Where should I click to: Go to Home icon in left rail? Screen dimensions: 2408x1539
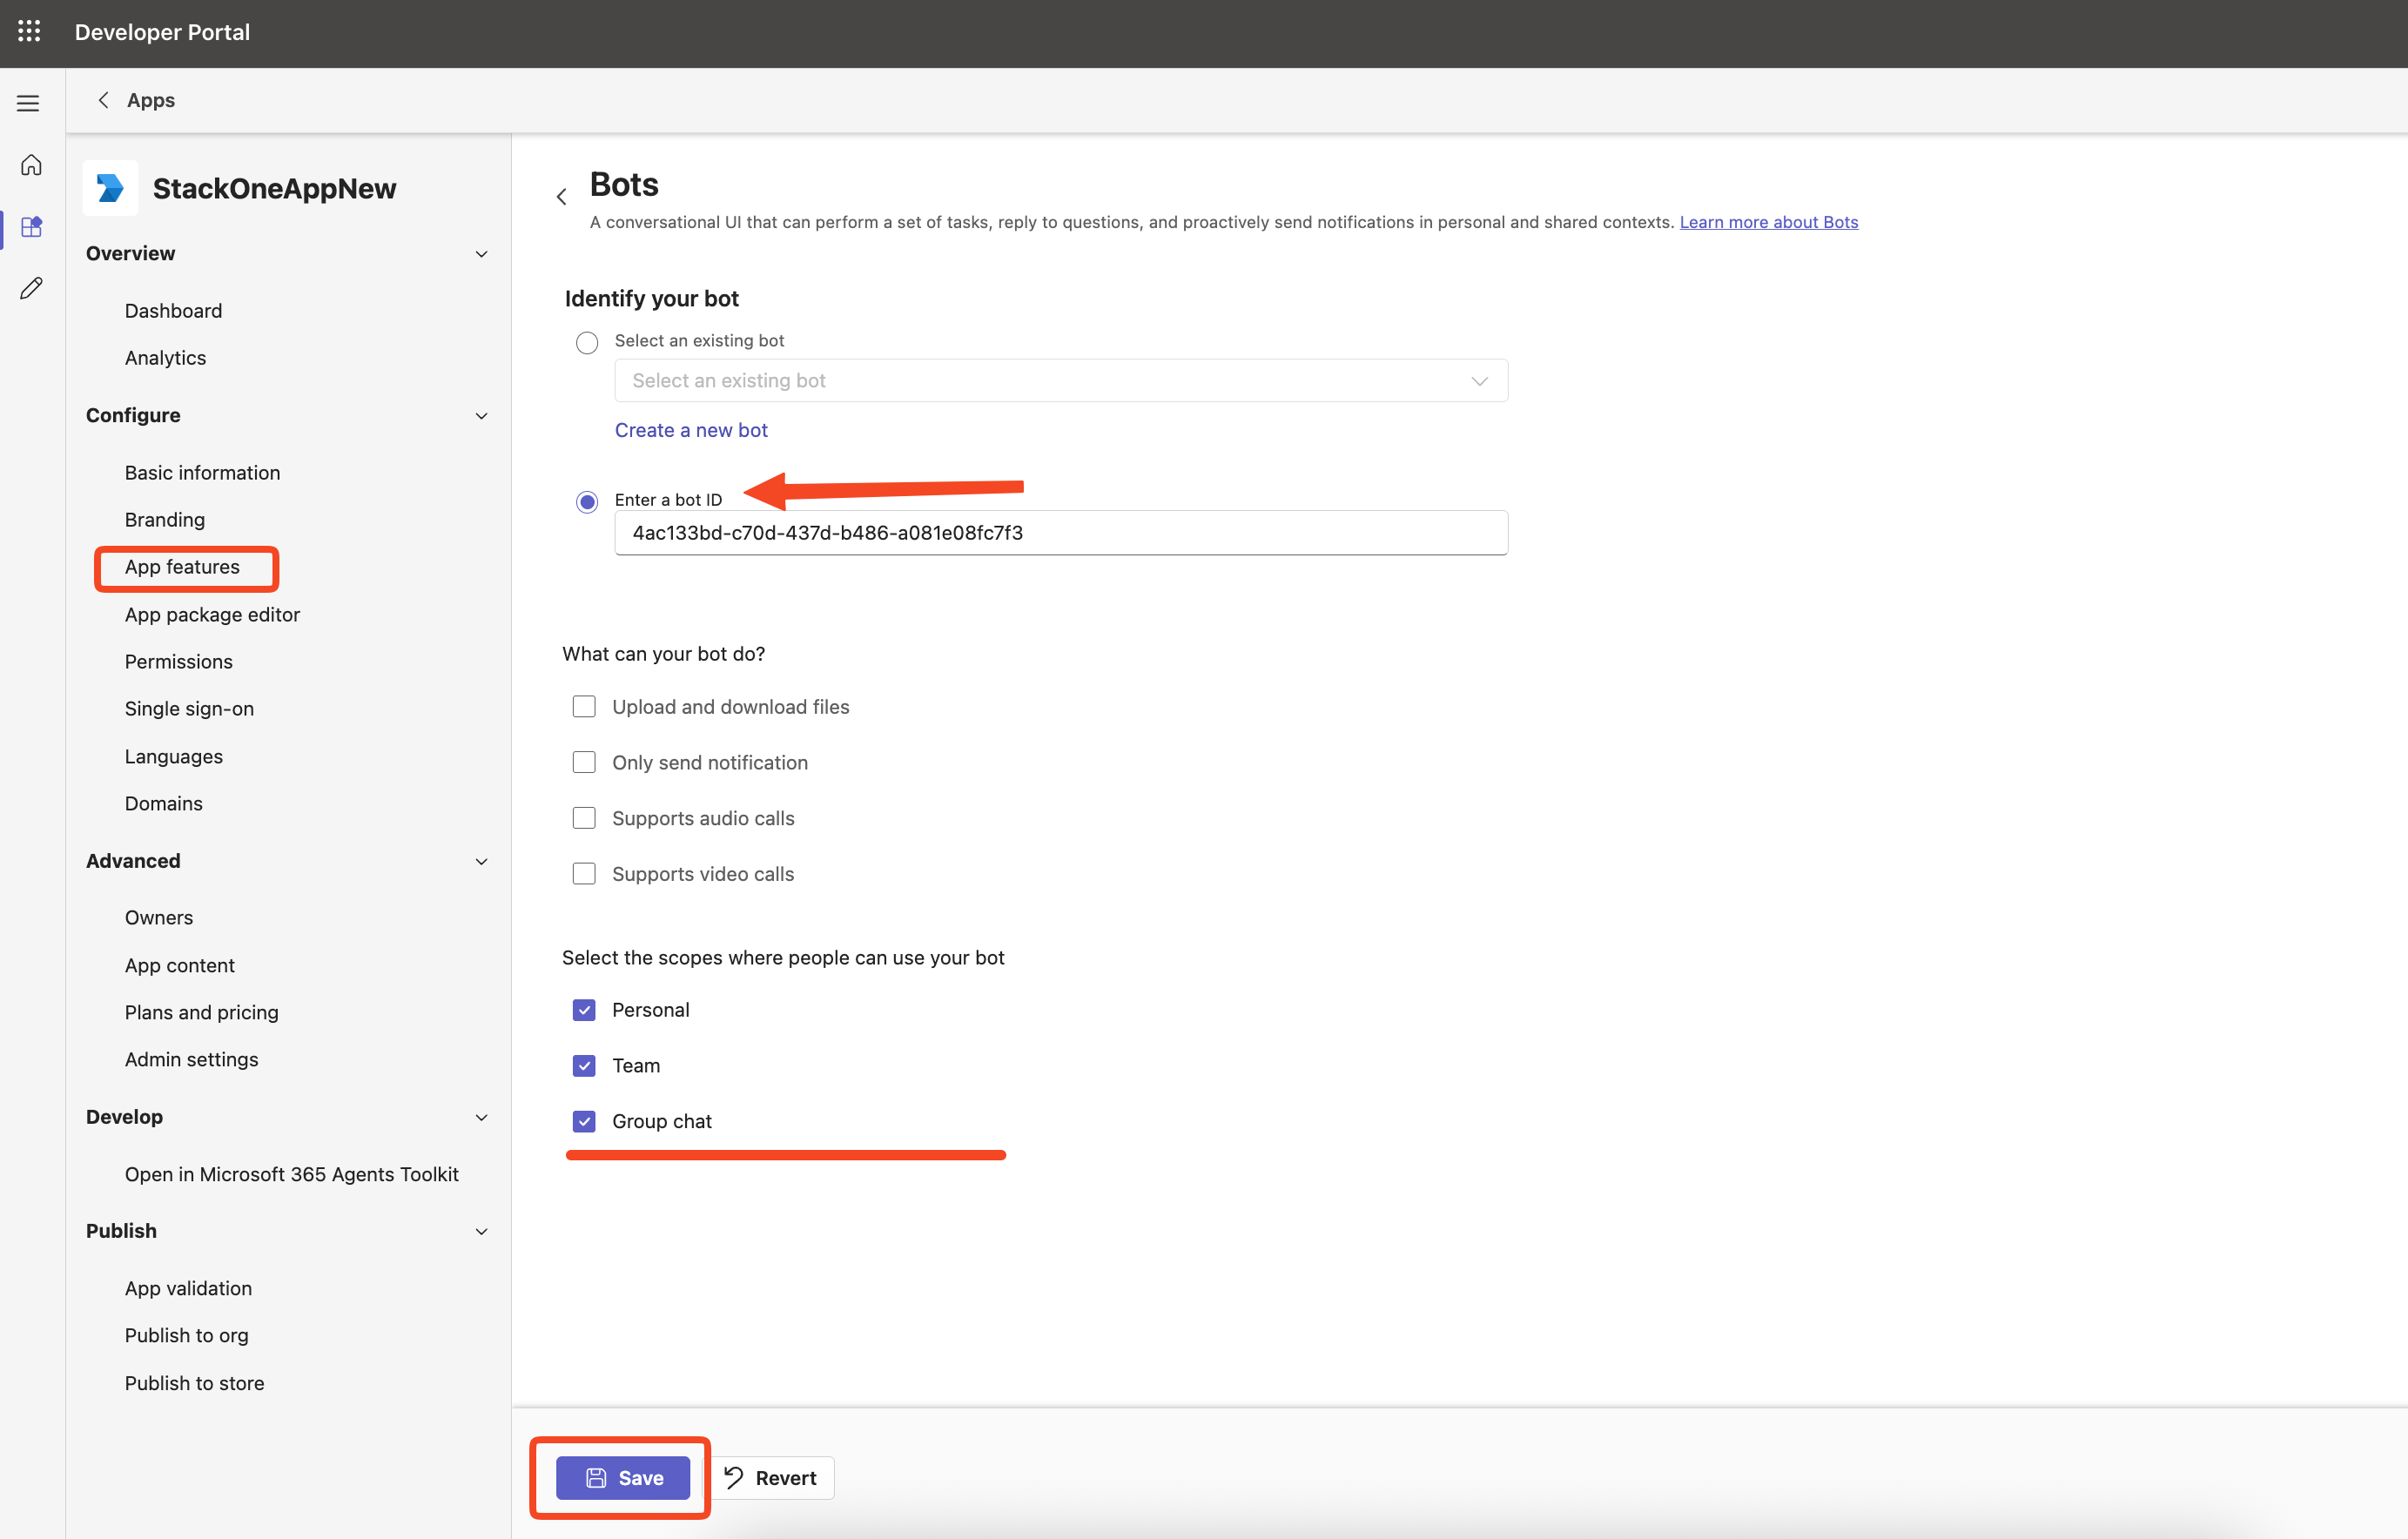click(31, 165)
